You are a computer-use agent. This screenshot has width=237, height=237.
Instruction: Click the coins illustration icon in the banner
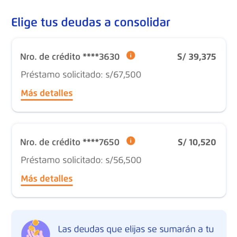click(x=36, y=228)
